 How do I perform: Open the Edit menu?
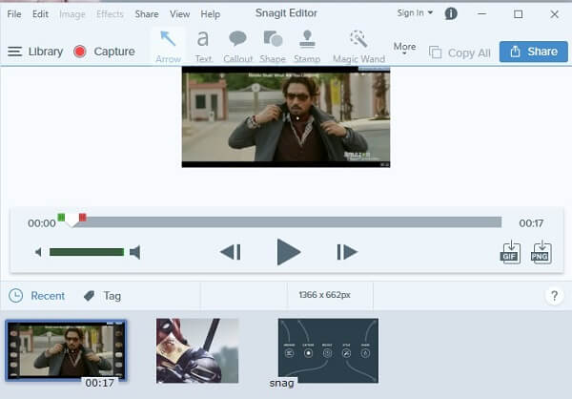tap(40, 14)
